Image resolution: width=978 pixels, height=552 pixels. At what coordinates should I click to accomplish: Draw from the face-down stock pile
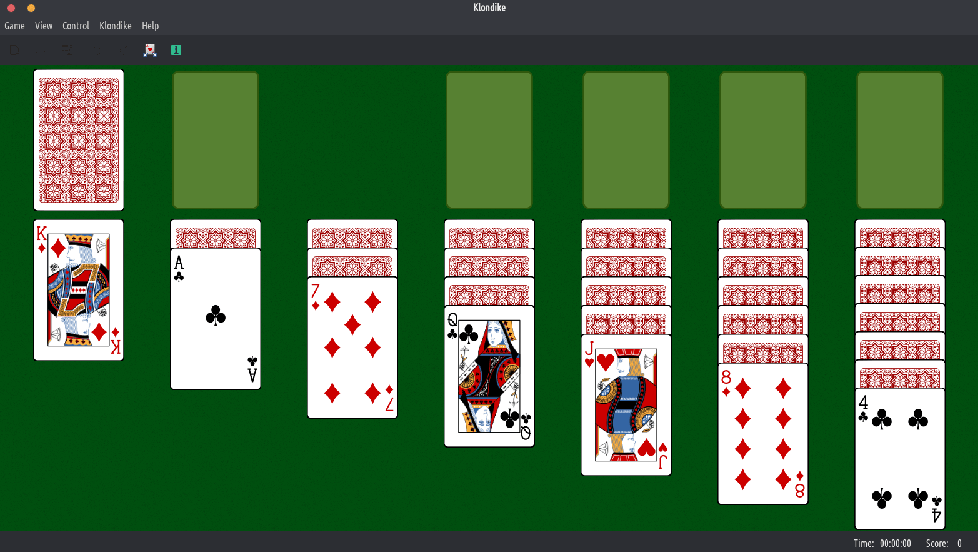[x=79, y=140]
